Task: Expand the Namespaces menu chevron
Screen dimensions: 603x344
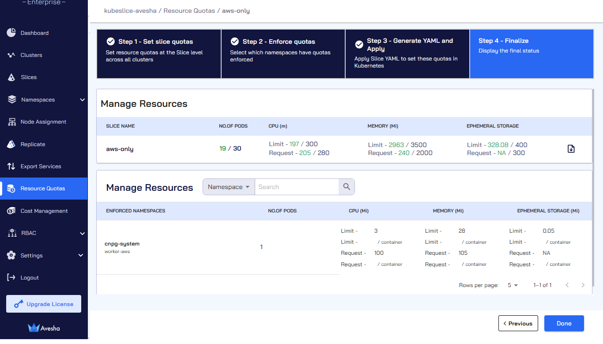Action: click(82, 100)
